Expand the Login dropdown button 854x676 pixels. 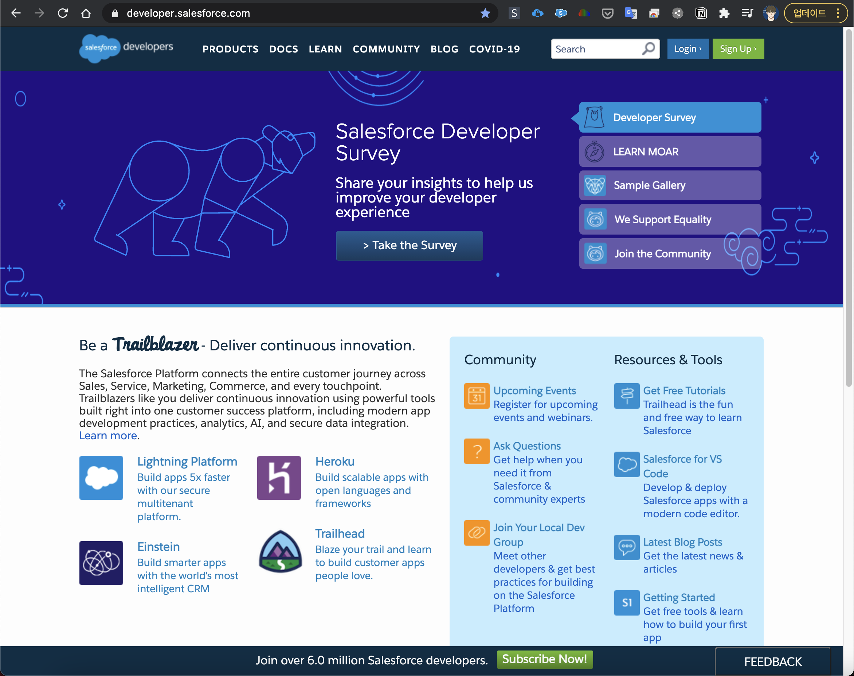point(688,49)
